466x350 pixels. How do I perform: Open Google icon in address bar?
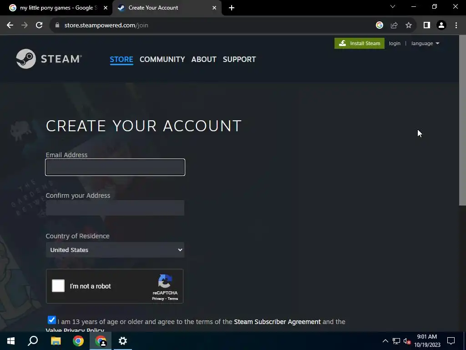[x=379, y=26]
